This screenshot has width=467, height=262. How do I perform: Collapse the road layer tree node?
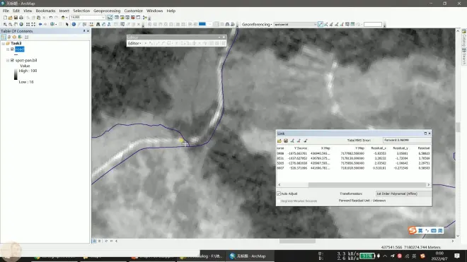pos(8,49)
